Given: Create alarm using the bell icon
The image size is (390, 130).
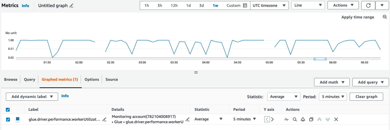Looking at the screenshot, I should pos(303,119).
